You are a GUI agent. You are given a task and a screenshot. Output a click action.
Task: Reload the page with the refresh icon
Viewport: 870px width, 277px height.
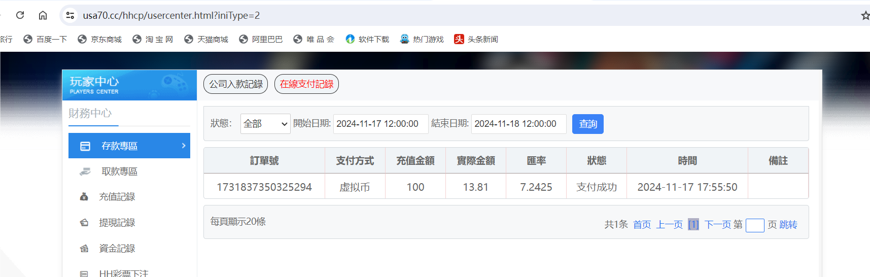[x=20, y=15]
